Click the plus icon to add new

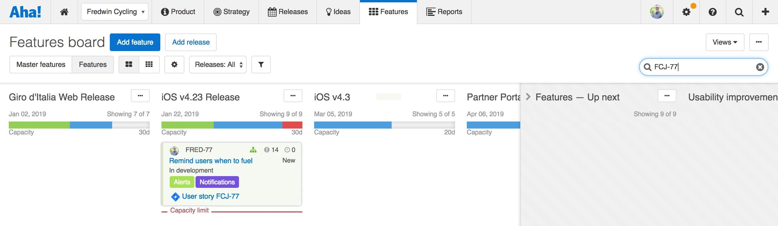pyautogui.click(x=765, y=12)
